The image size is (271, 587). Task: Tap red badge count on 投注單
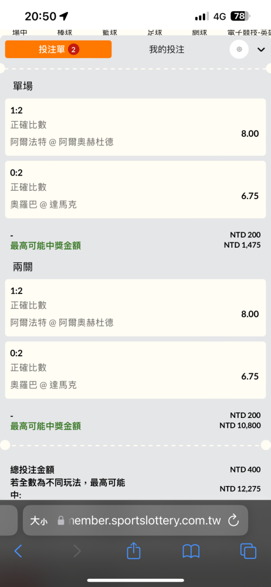coord(74,49)
